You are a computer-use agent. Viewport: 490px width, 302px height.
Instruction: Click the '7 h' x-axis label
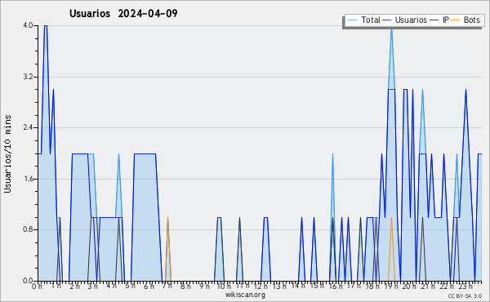pos(167,286)
